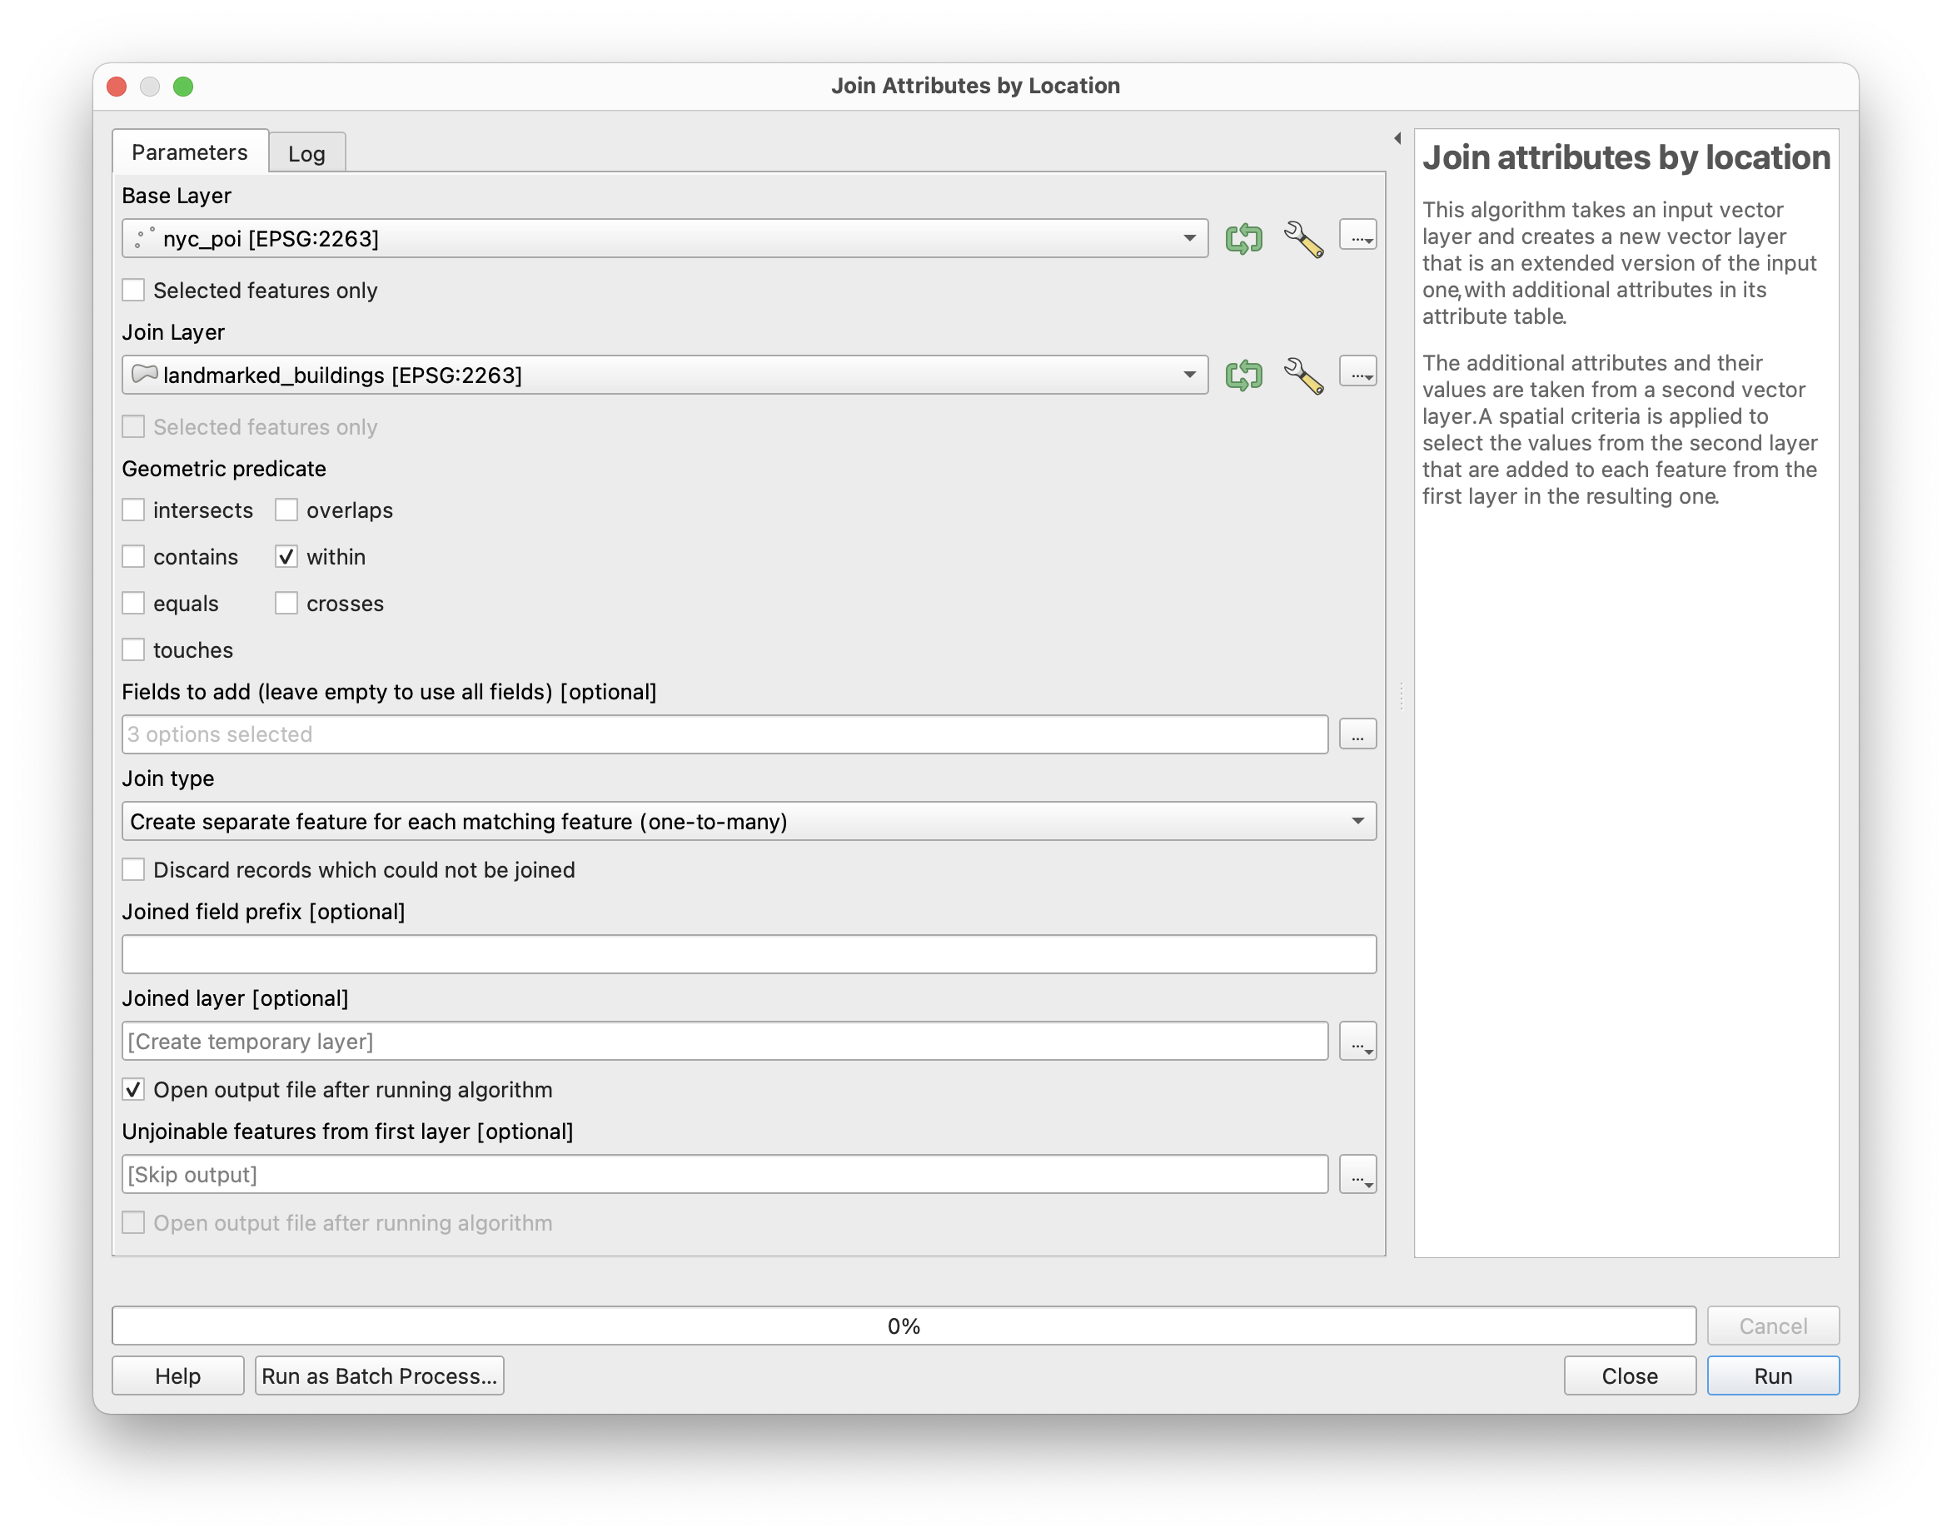Enable the intersects predicate checkbox
The height and width of the screenshot is (1537, 1952).
pos(133,510)
